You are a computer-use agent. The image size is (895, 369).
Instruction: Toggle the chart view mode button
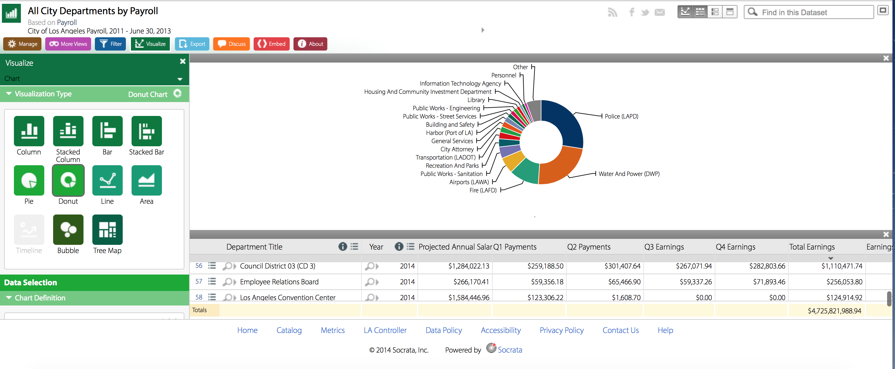pyautogui.click(x=685, y=12)
